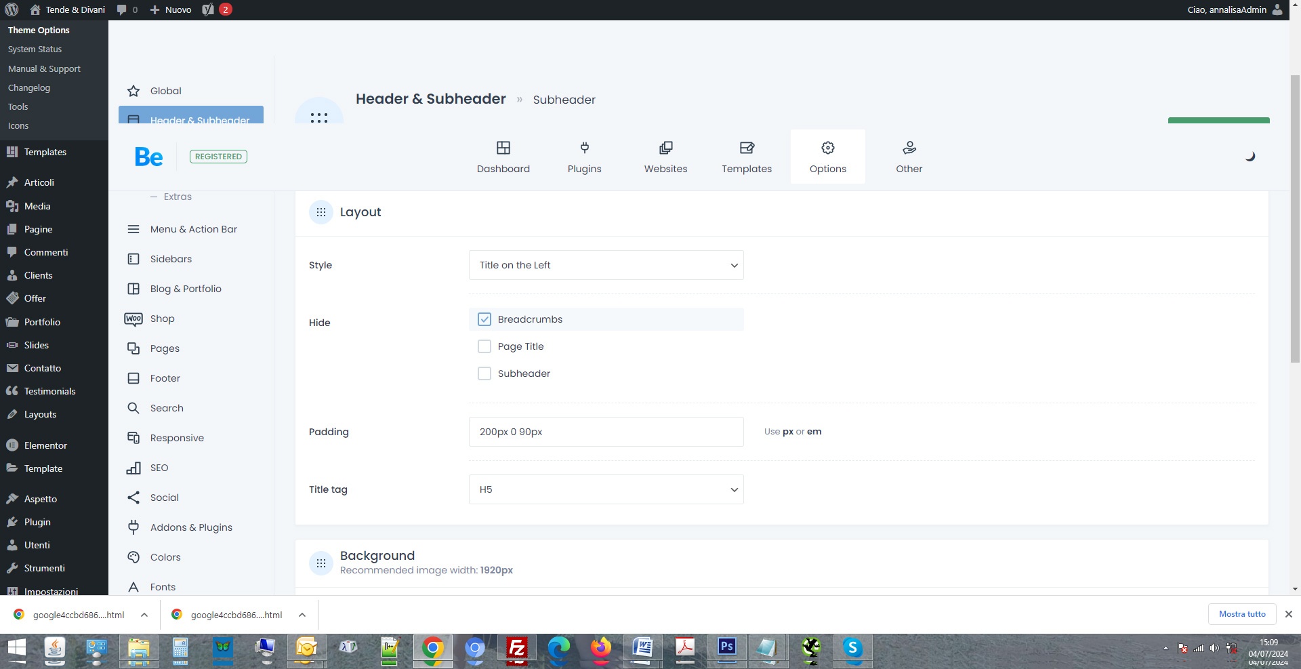Open the Style dropdown
Viewport: 1301px width, 669px height.
point(606,265)
